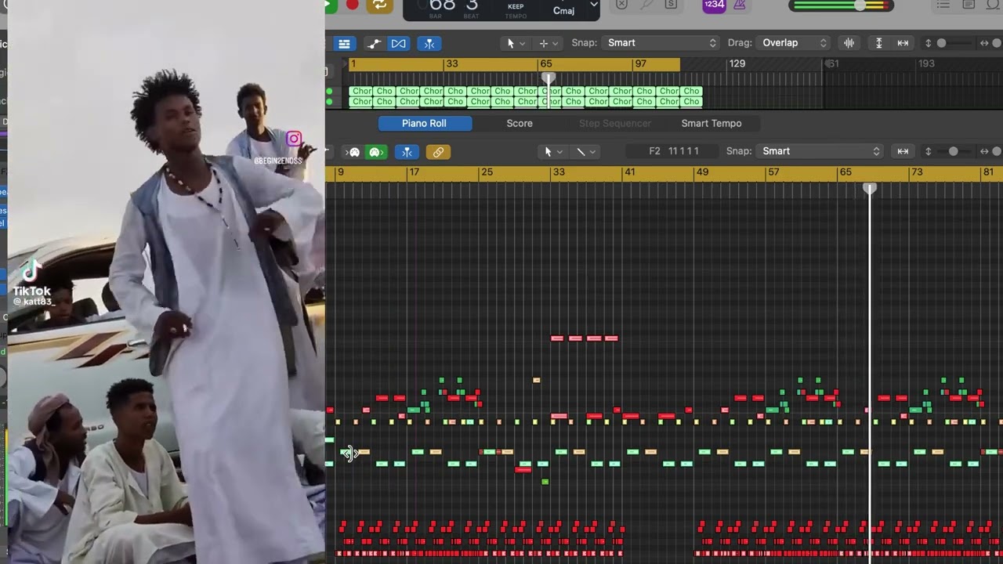Toggle the Solo (S) button in control bar
Image resolution: width=1003 pixels, height=564 pixels.
(x=671, y=5)
